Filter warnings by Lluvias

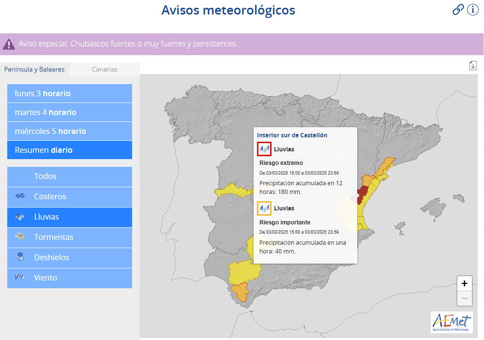point(70,217)
